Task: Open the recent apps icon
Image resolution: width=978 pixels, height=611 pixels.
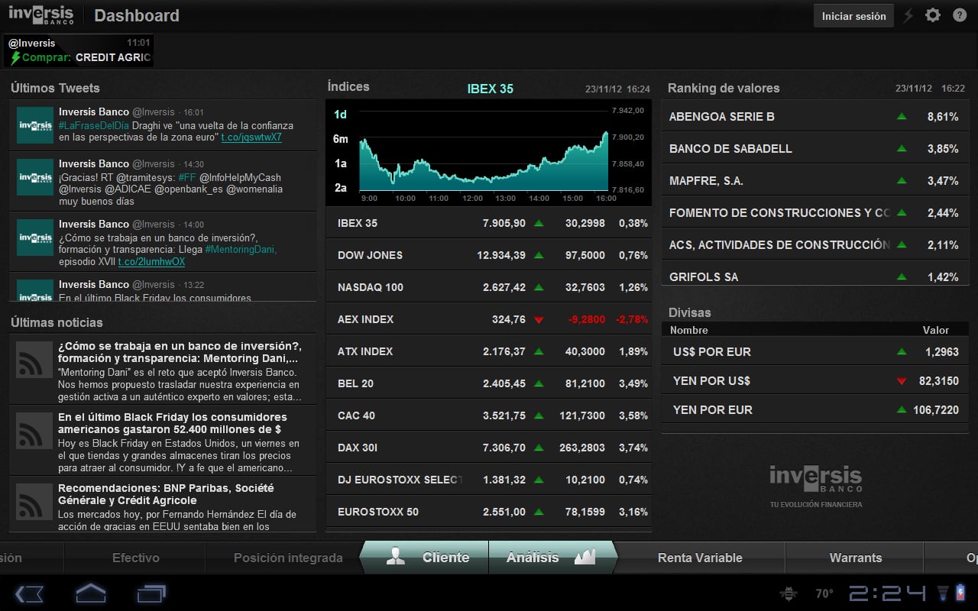Action: (x=151, y=593)
